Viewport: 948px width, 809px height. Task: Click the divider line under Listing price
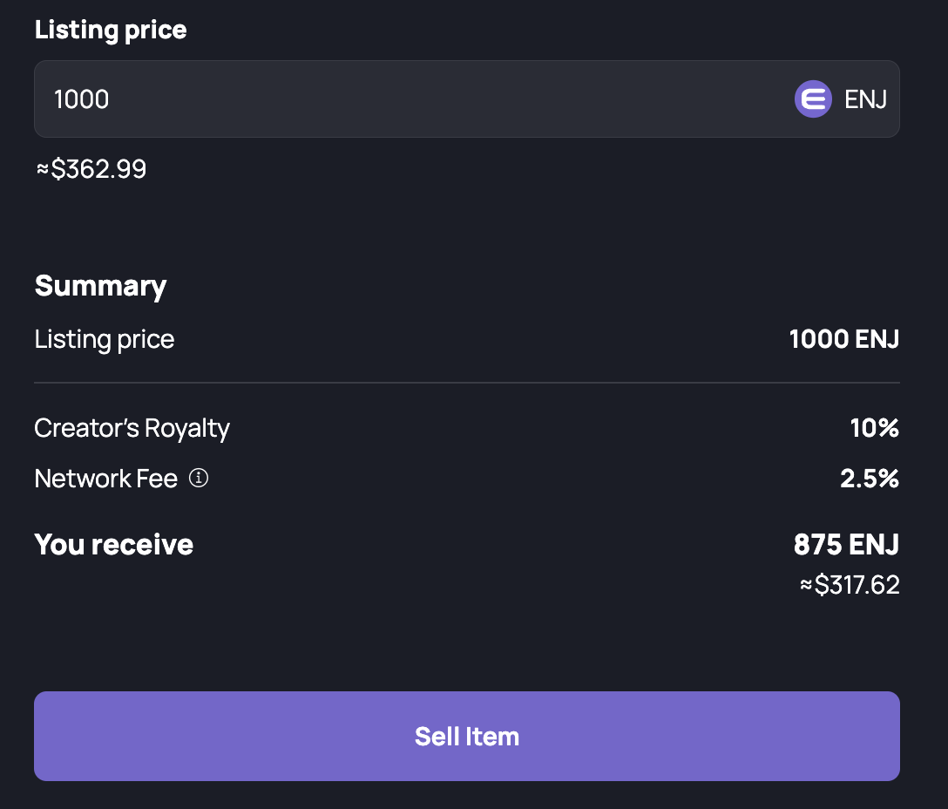pos(467,383)
